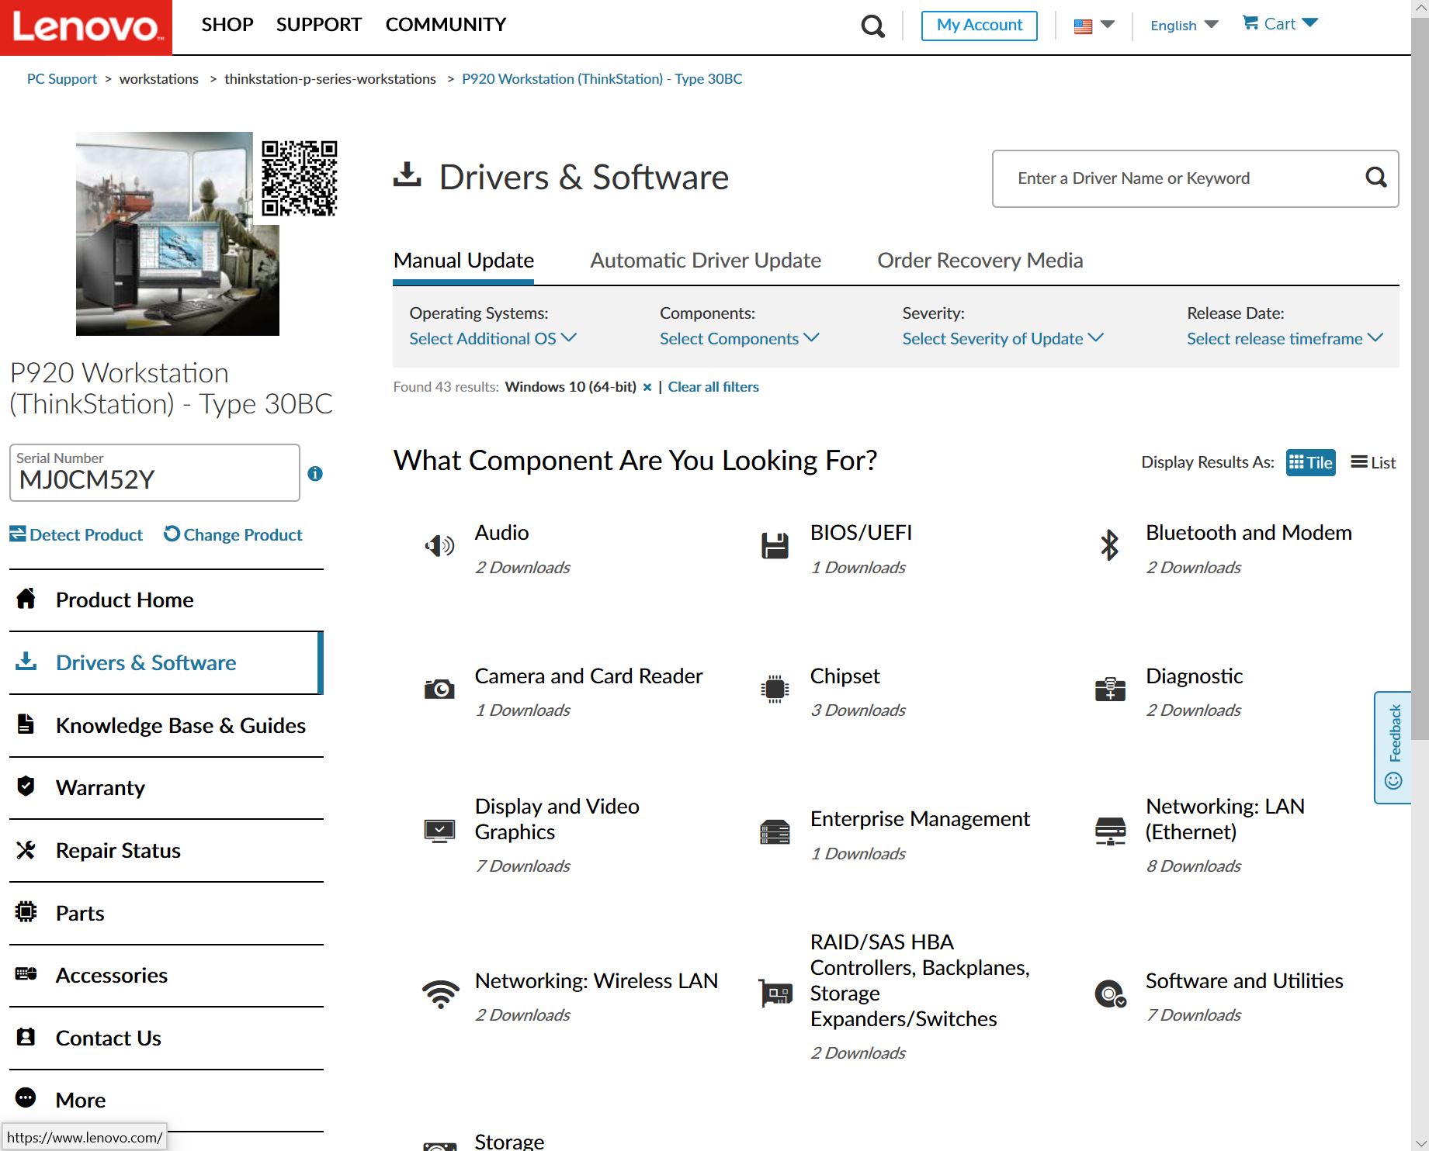
Task: Click the Knowledge Base document icon
Action: click(26, 724)
